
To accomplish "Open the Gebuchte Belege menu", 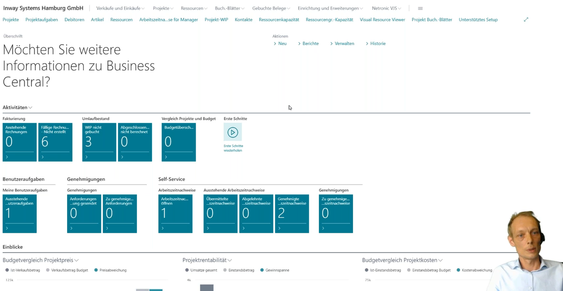I will click(272, 8).
